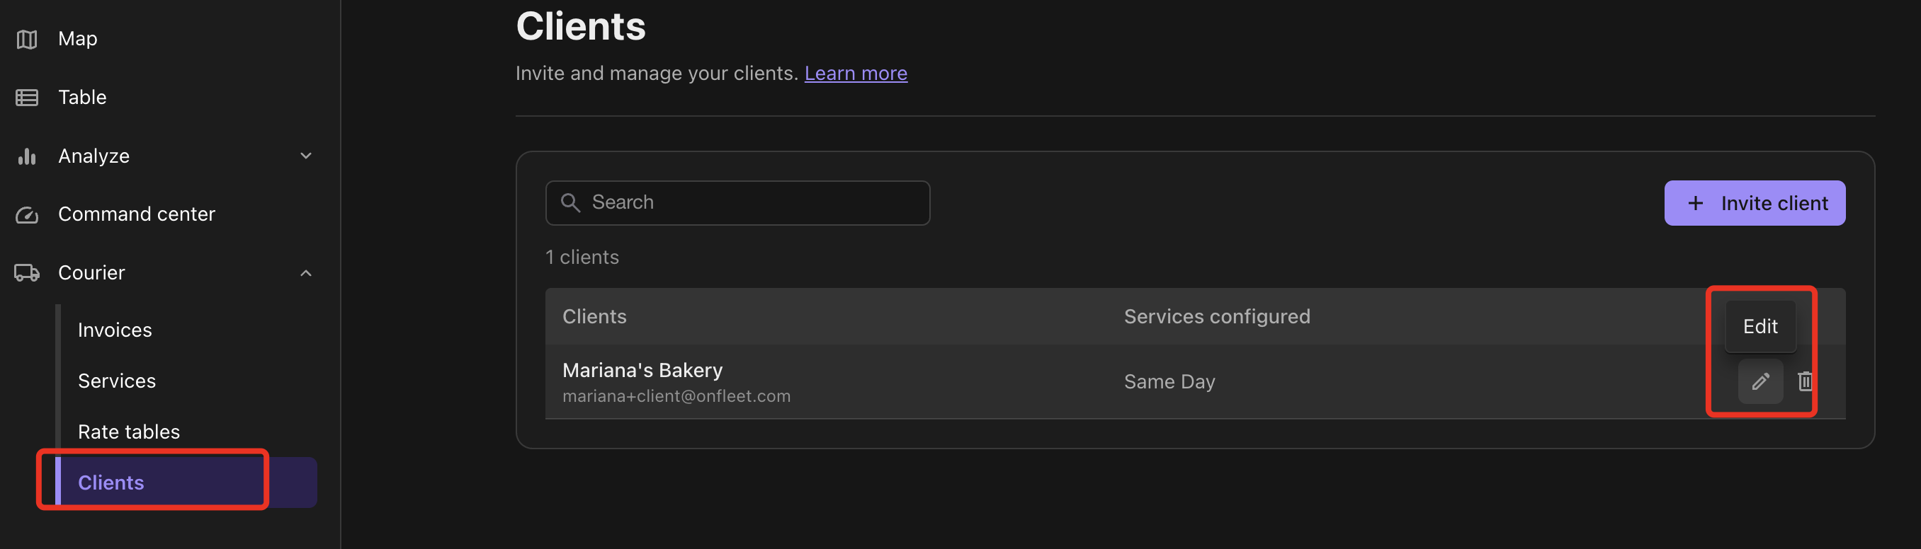Edit Mariana's Bakery with pencil icon

(1760, 381)
